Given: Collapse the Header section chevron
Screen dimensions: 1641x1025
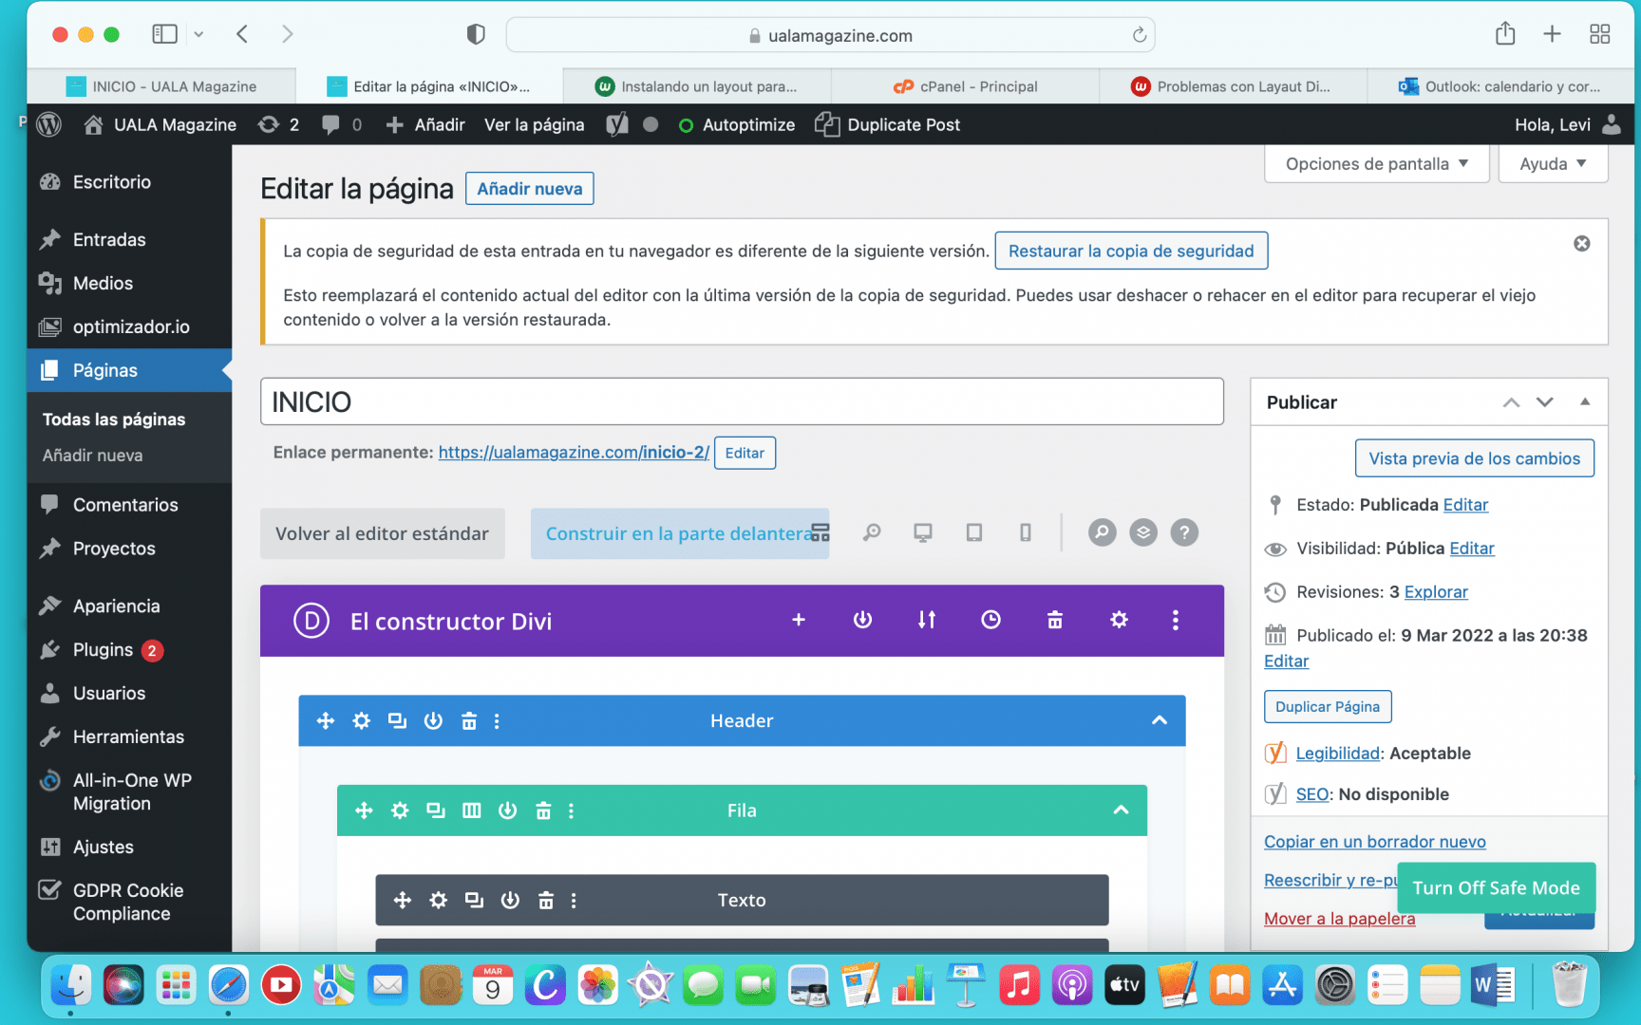Looking at the screenshot, I should 1160,720.
